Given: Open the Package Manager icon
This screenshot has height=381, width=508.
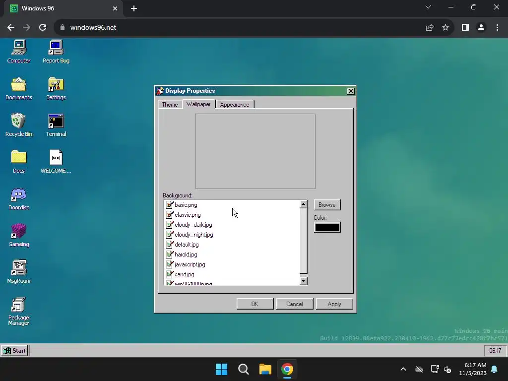Looking at the screenshot, I should click(x=19, y=311).
